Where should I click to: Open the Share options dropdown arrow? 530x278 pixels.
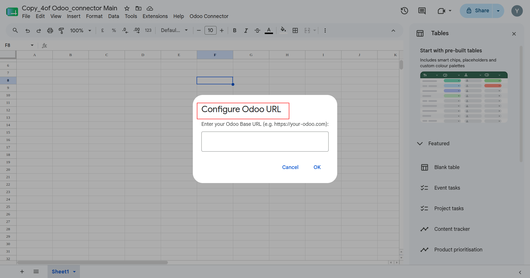coord(498,11)
